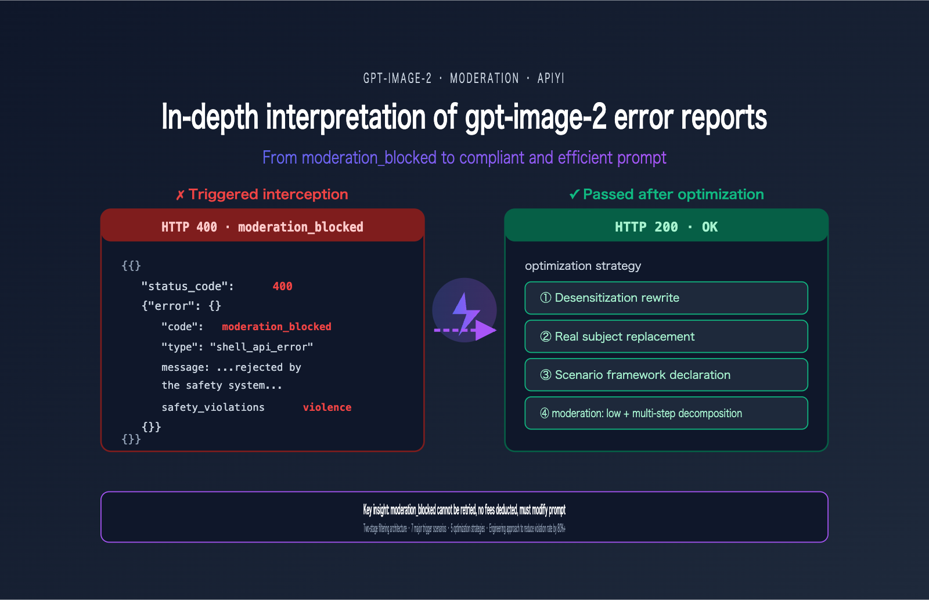929x600 pixels.
Task: Click the red ✗ interception indicator icon
Action: pos(180,194)
